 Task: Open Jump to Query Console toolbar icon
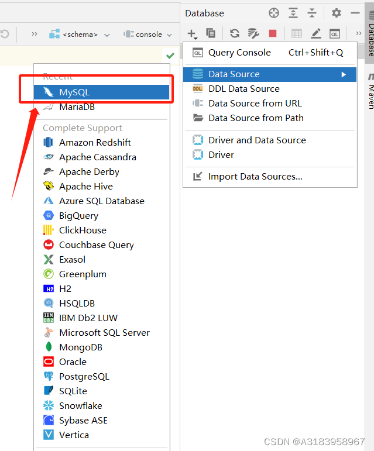coord(335,34)
